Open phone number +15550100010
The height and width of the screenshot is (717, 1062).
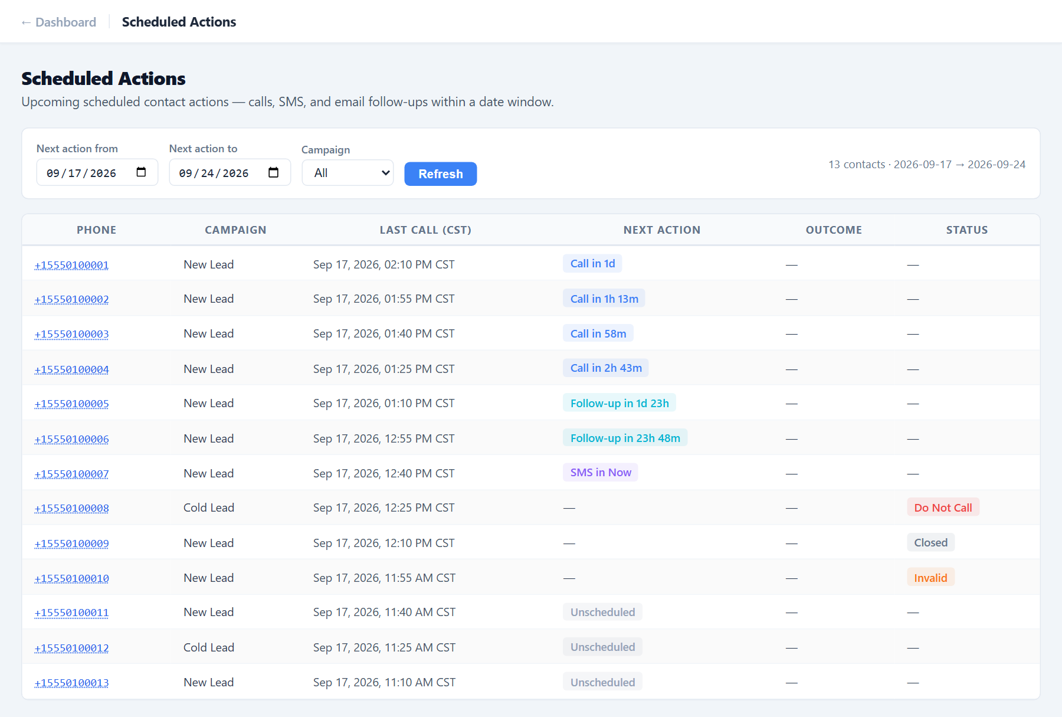[x=71, y=578]
